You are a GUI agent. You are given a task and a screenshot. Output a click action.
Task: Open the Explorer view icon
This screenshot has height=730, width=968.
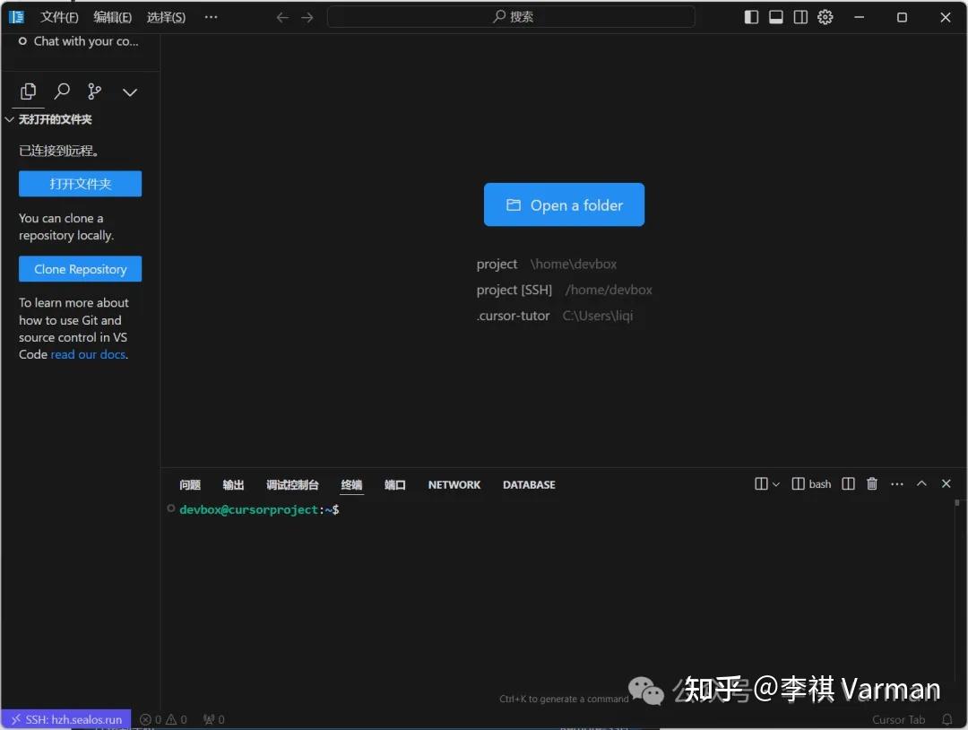coord(28,91)
